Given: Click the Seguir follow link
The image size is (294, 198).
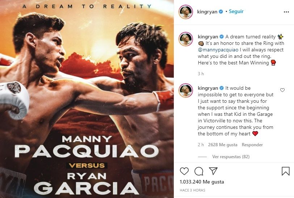Looking at the screenshot, I should tap(236, 12).
